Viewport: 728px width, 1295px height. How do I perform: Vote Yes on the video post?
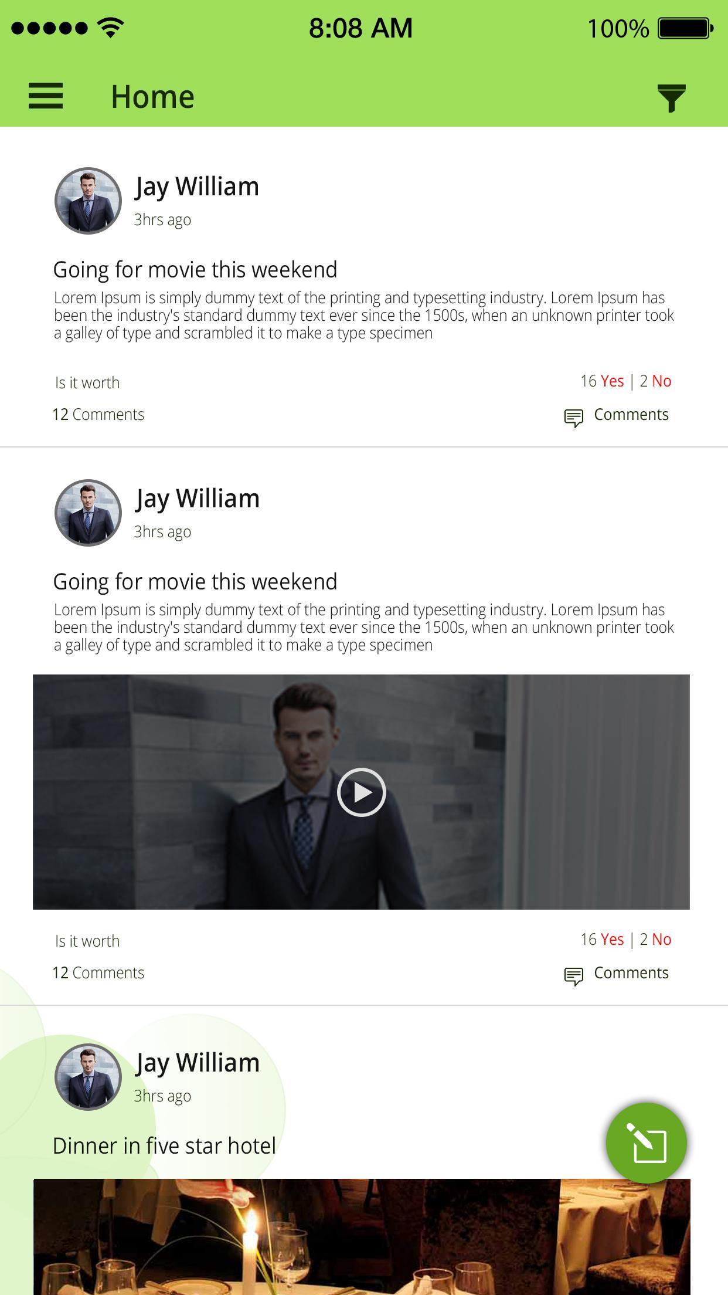pos(612,940)
